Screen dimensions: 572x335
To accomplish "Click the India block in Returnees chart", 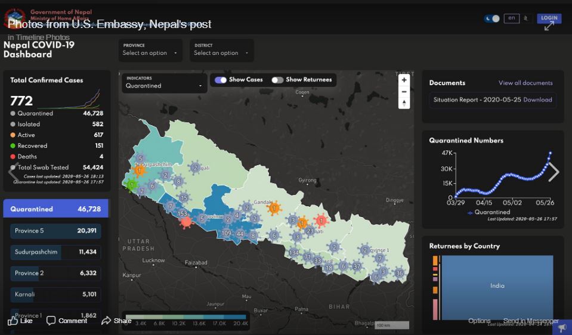I will click(497, 288).
